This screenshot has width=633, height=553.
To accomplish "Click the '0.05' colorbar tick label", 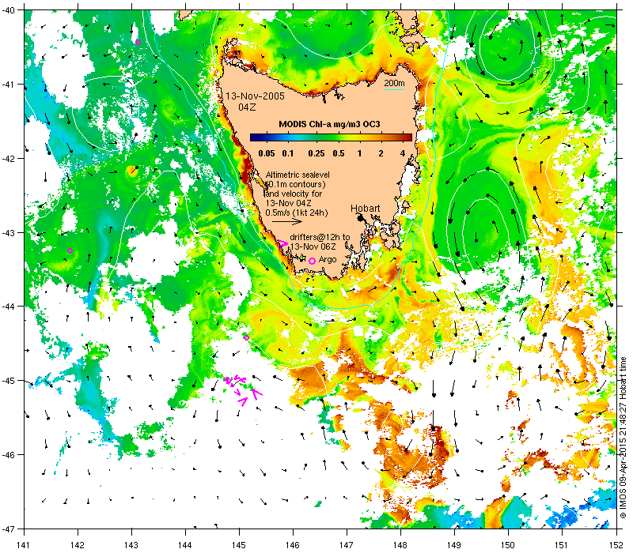I will tap(267, 153).
